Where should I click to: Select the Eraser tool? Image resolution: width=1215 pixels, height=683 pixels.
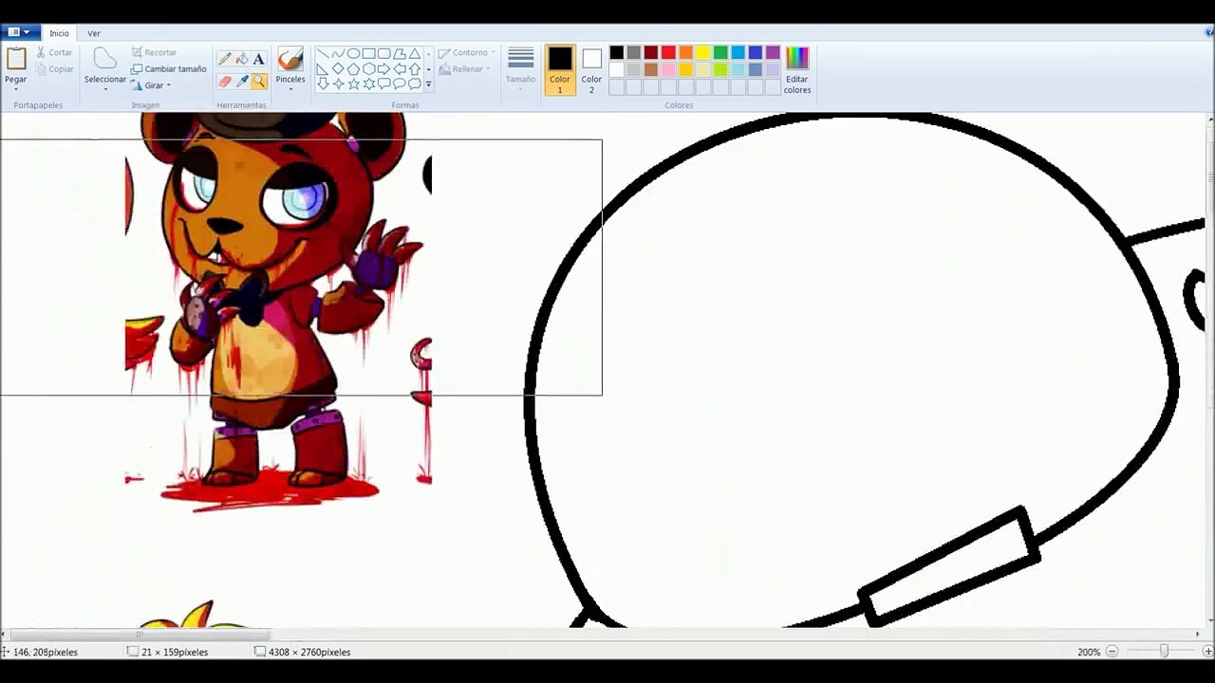point(225,82)
